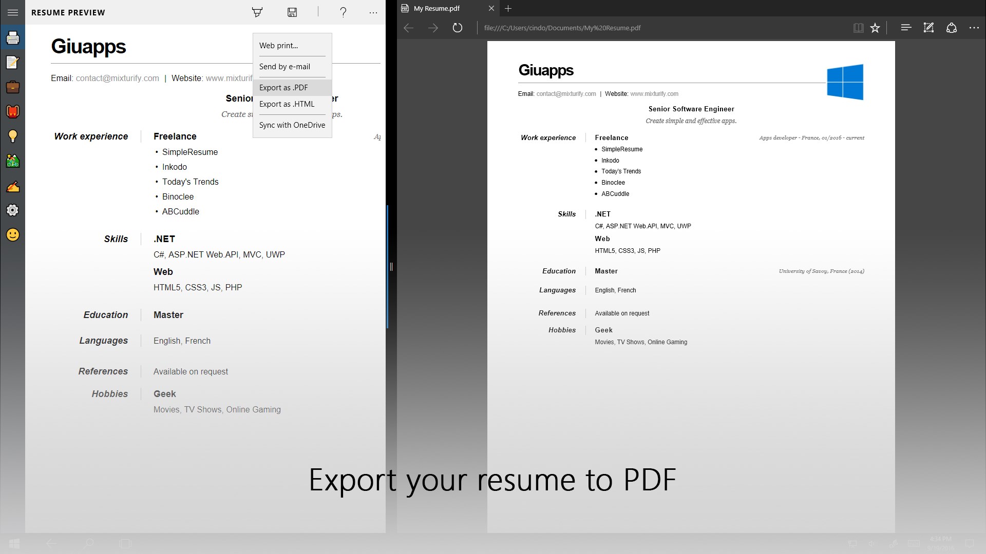Click the browser refresh button
This screenshot has width=986, height=554.
(x=457, y=28)
